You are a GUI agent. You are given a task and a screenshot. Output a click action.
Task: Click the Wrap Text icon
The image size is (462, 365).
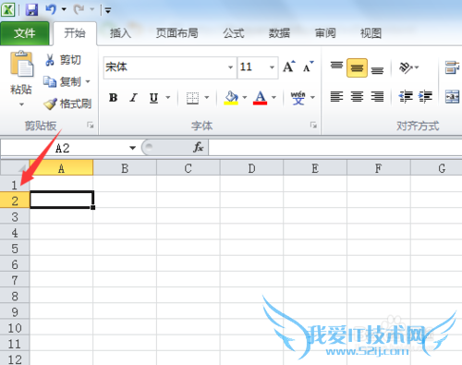[x=452, y=67]
